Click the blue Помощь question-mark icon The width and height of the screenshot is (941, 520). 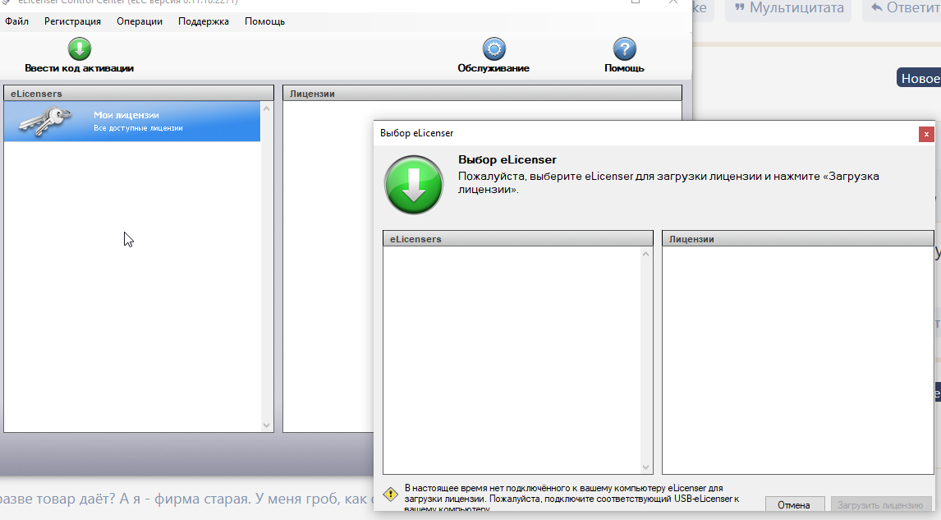(x=624, y=48)
